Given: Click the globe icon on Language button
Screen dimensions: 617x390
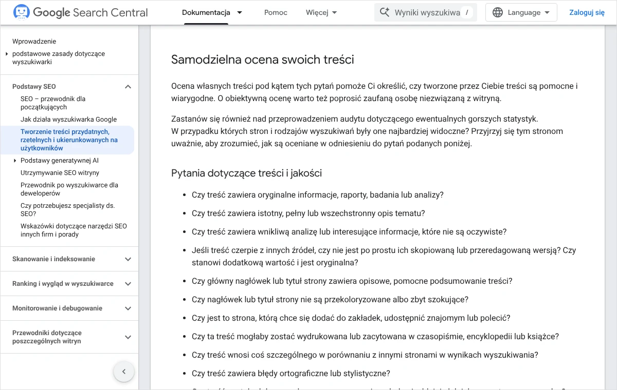Looking at the screenshot, I should (x=498, y=12).
